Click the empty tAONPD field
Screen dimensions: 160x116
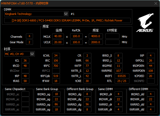[151, 81]
